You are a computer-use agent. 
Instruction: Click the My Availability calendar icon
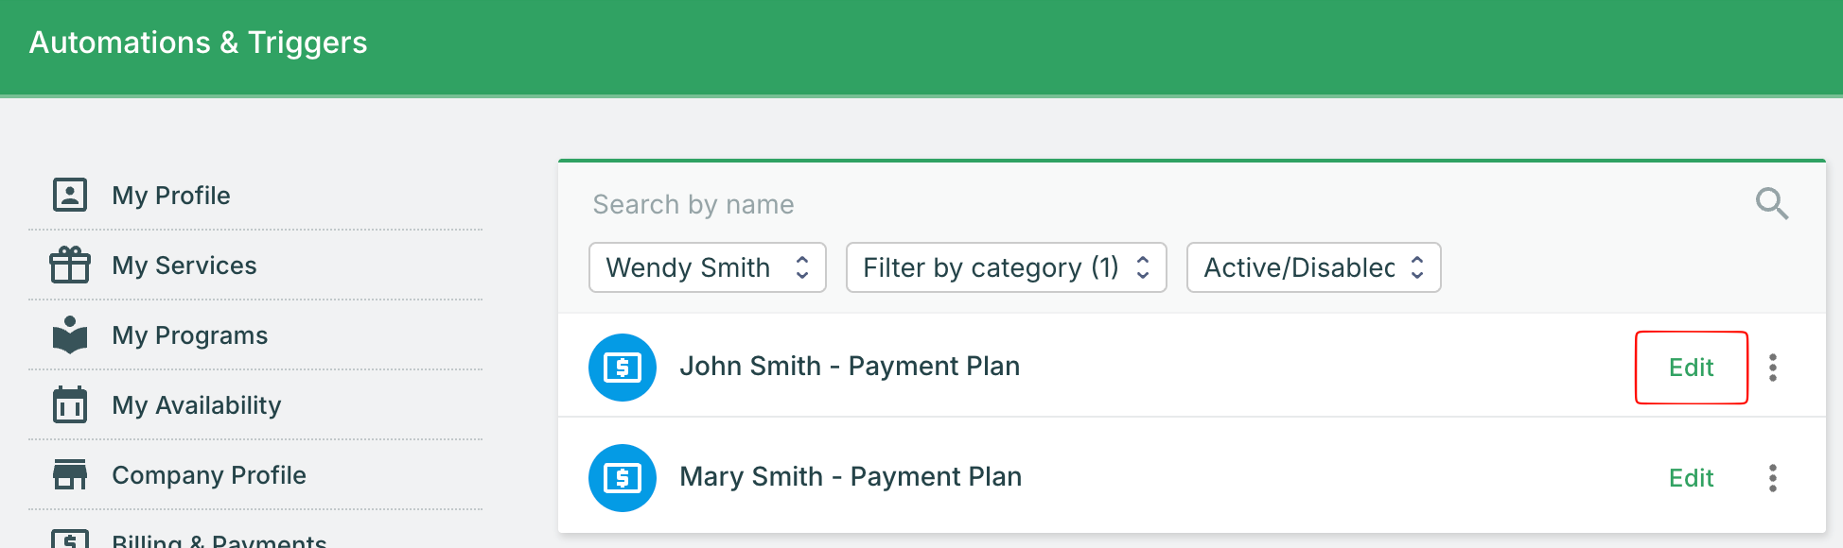(x=70, y=405)
